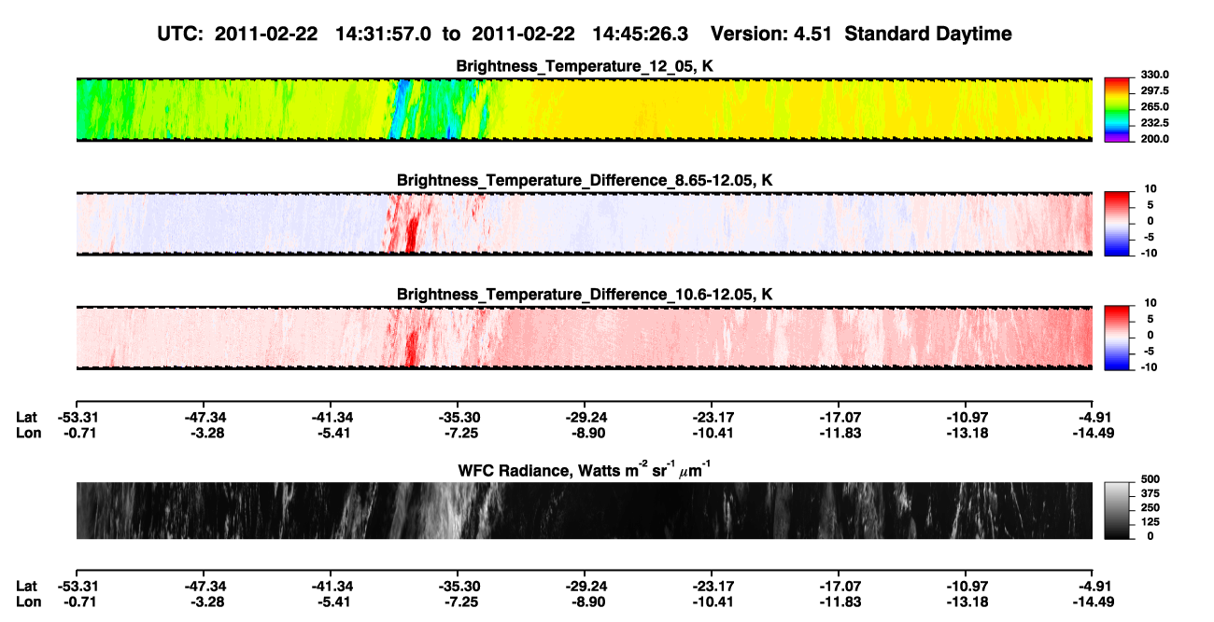Image resolution: width=1214 pixels, height=622 pixels.
Task: Click the 'Lon' label on the bottom axis
Action: pos(29,601)
